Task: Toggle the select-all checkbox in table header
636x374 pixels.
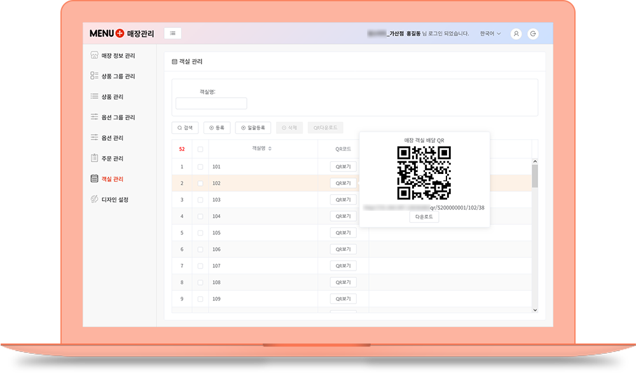Action: pos(200,149)
